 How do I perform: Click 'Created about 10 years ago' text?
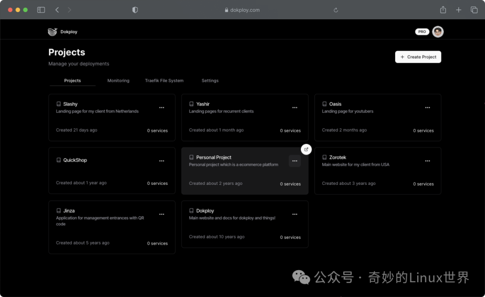(216, 236)
